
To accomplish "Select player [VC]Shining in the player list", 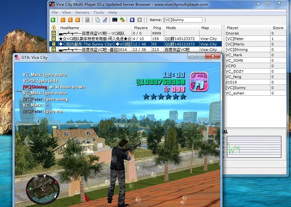I will pyautogui.click(x=255, y=49).
